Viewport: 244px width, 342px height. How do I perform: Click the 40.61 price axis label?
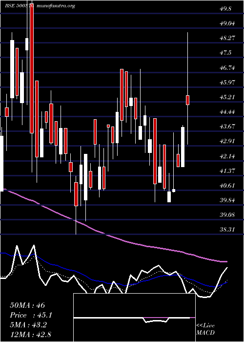pos(227,185)
